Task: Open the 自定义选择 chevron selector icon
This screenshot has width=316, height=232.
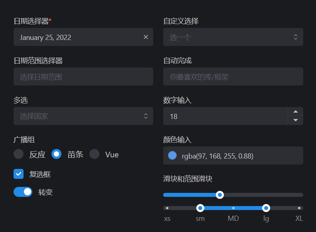Action: tap(295, 37)
